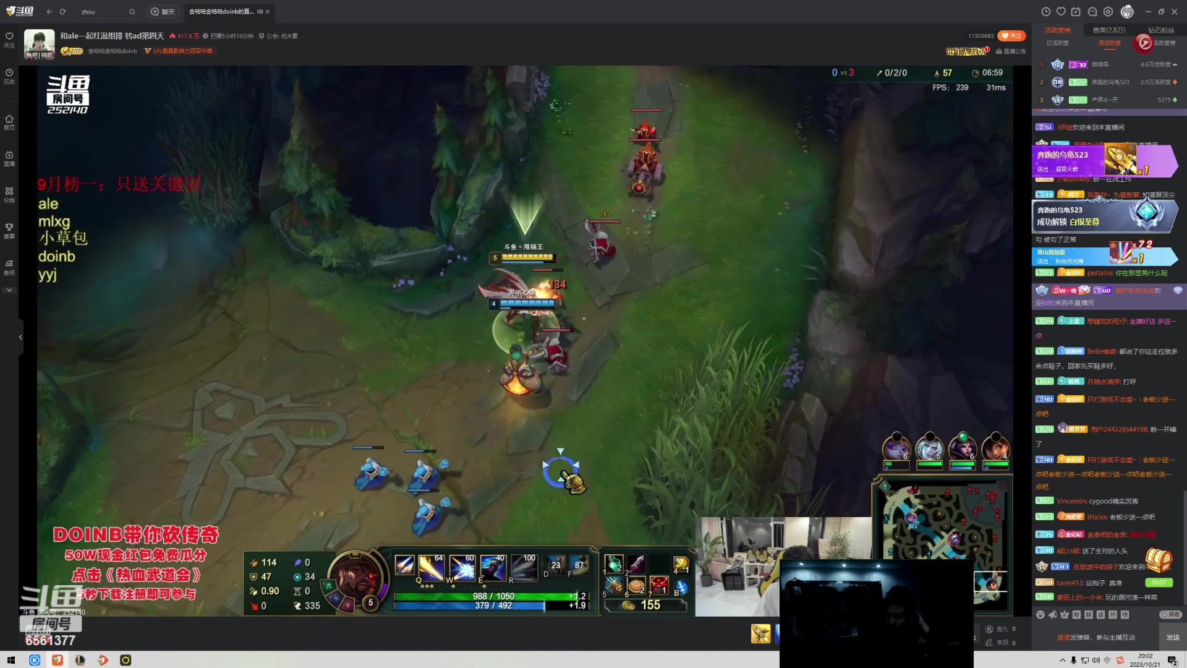
Task: Open LPL最具影响力冠军中单 badge link
Action: click(179, 51)
